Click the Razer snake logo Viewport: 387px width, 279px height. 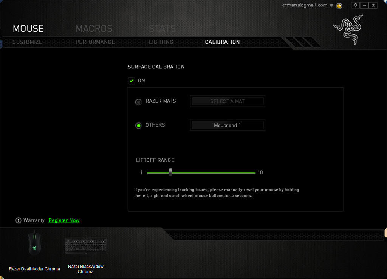click(x=348, y=29)
